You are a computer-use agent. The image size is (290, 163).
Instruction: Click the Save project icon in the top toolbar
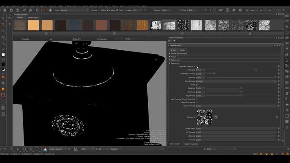(18, 10)
